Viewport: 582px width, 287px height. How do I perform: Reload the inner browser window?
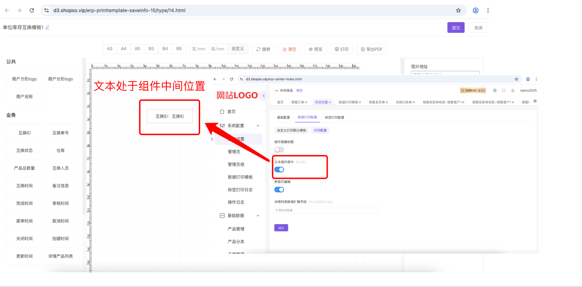click(x=232, y=79)
